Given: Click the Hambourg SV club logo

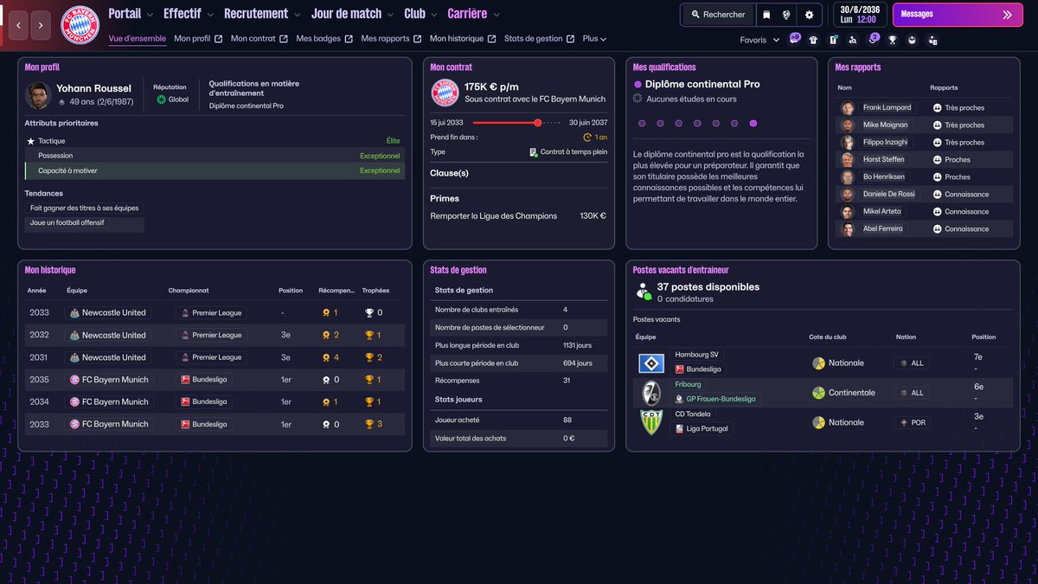Looking at the screenshot, I should [x=650, y=363].
